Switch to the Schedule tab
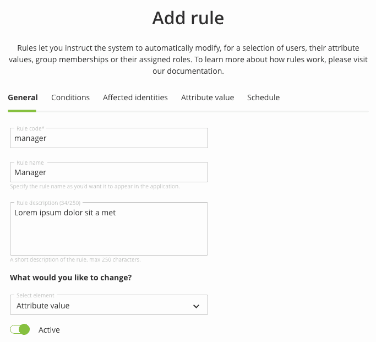The width and height of the screenshot is (376, 342). [263, 97]
